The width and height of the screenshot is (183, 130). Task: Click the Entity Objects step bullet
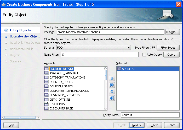[x=6, y=30]
